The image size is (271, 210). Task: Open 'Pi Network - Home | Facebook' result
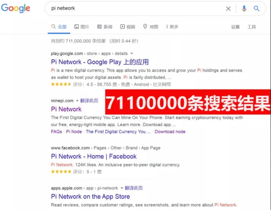click(x=94, y=156)
